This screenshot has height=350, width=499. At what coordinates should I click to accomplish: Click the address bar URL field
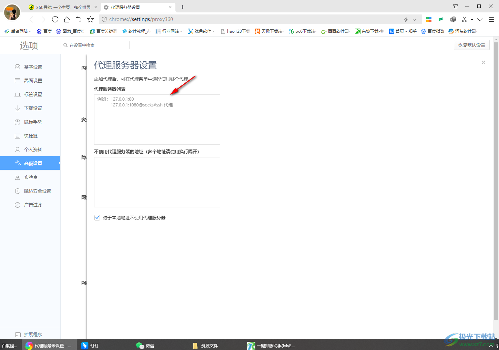pos(254,19)
